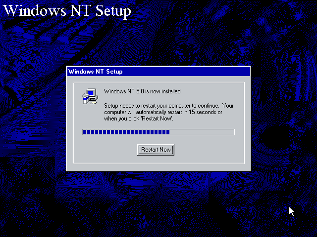Screen dimensions: 317x237
Task: Click the empty portion of the progress bar
Action: (202, 132)
